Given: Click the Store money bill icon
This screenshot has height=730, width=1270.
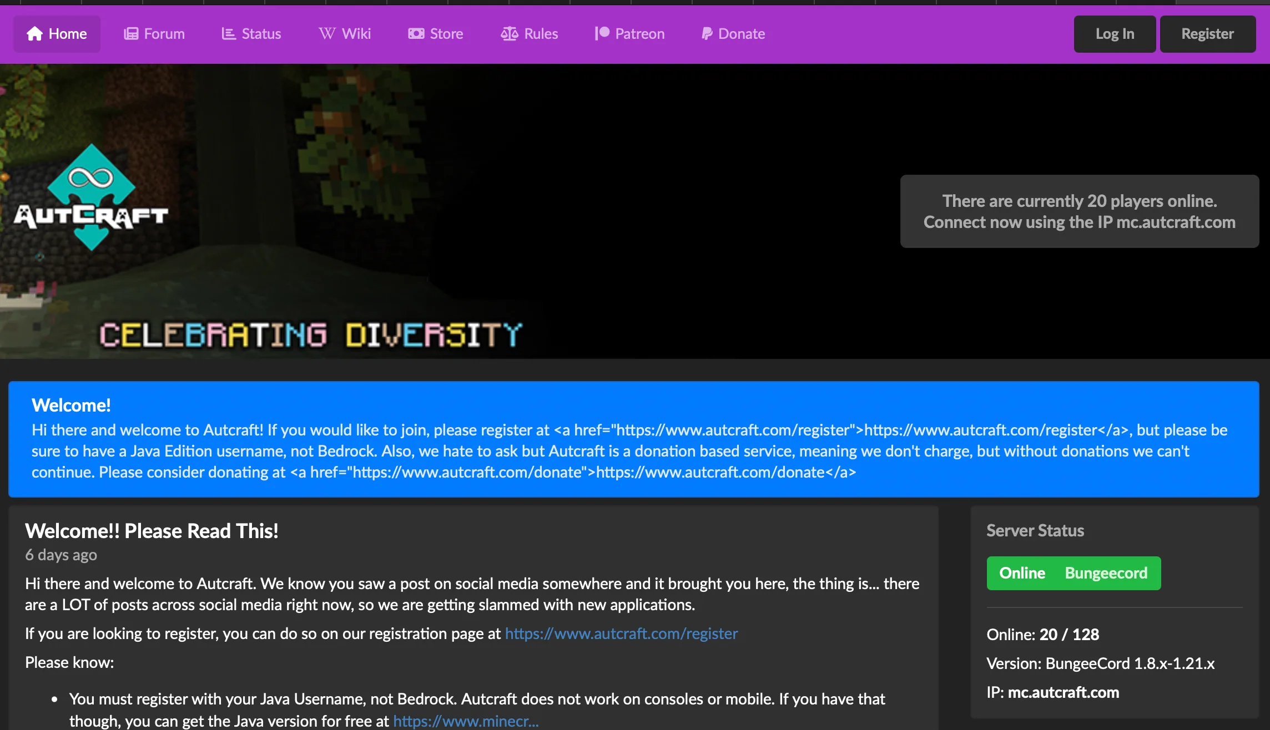Looking at the screenshot, I should click(x=416, y=34).
